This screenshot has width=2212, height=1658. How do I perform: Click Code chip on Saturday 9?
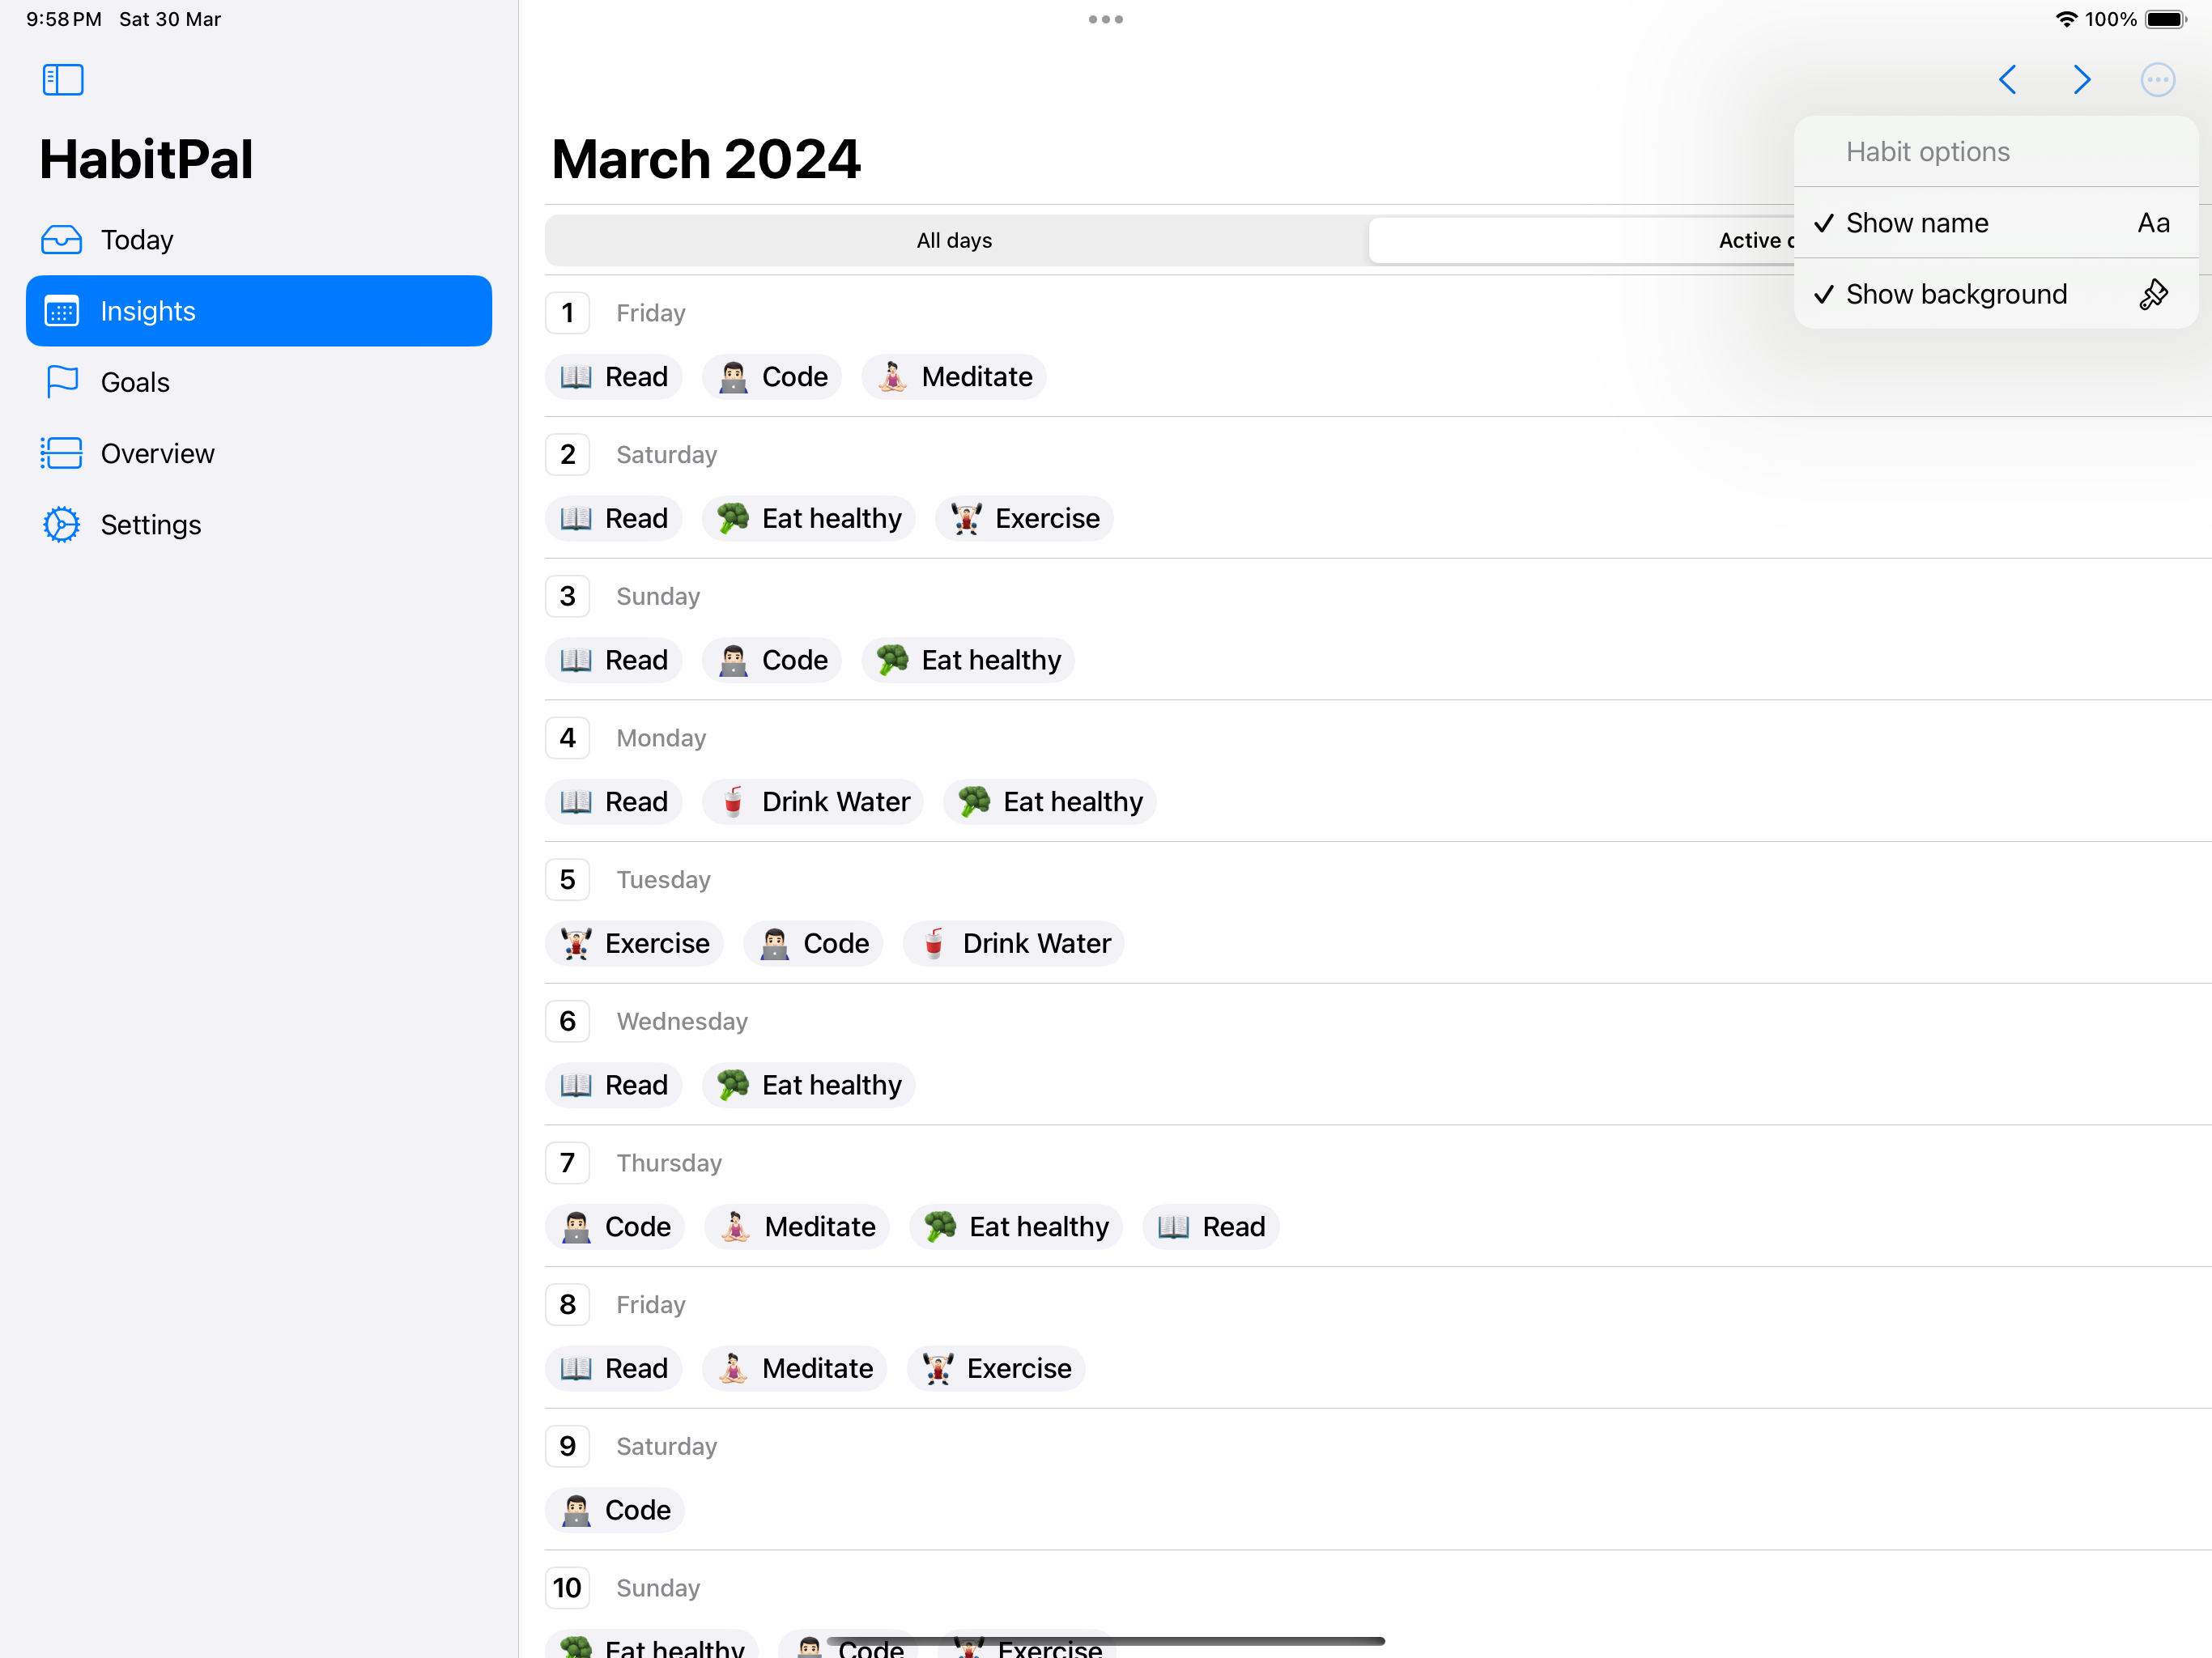coord(615,1511)
